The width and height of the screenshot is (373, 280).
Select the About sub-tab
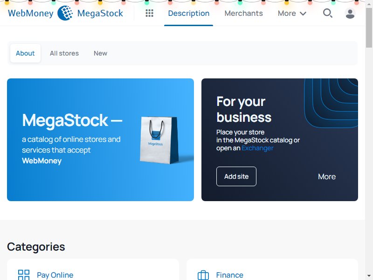pyautogui.click(x=25, y=53)
